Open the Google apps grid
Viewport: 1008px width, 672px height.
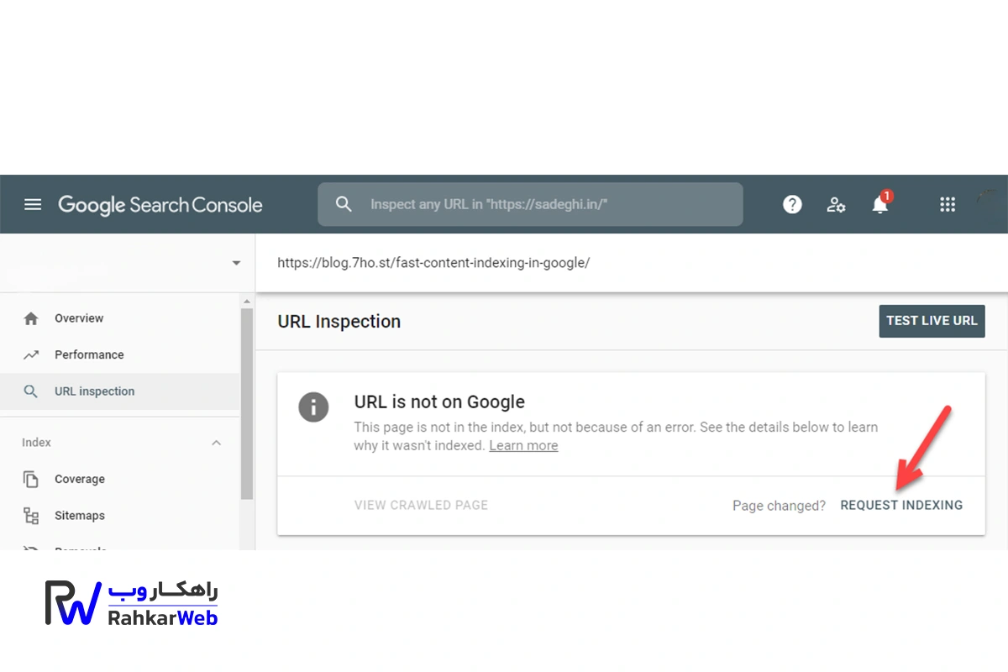[948, 204]
